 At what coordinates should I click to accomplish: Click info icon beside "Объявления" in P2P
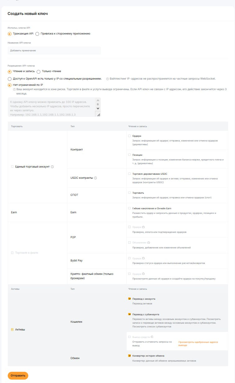(x=149, y=243)
